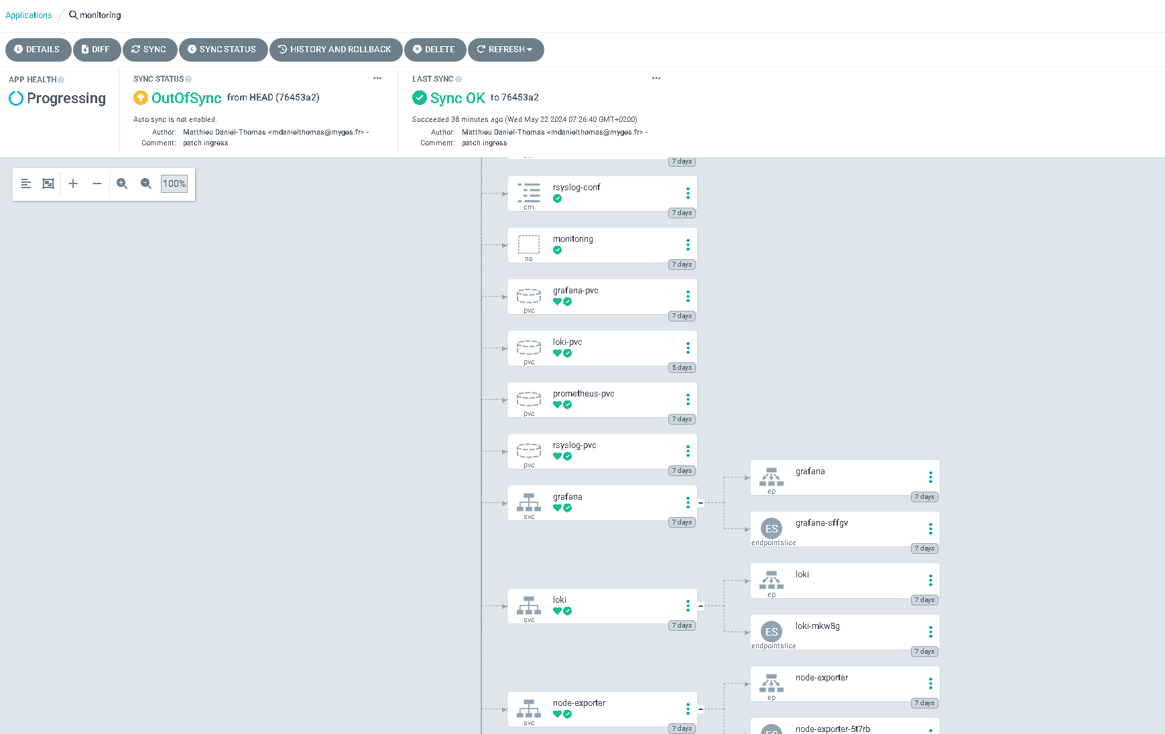The width and height of the screenshot is (1165, 734).
Task: Open the kebab menu for the grafana-sffgv endpointslice
Action: (x=930, y=529)
